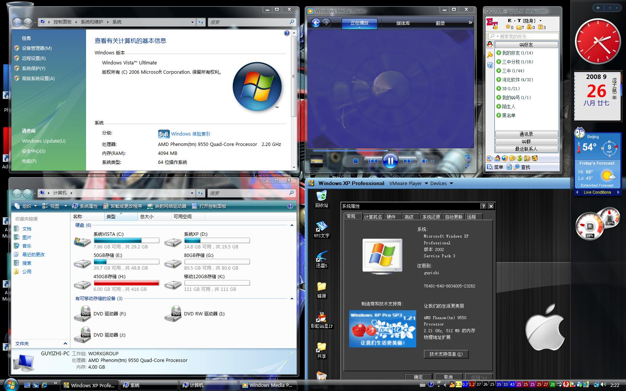Image resolution: width=626 pixels, height=391 pixels.
Task: Open VMware Player menu
Action: 408,183
